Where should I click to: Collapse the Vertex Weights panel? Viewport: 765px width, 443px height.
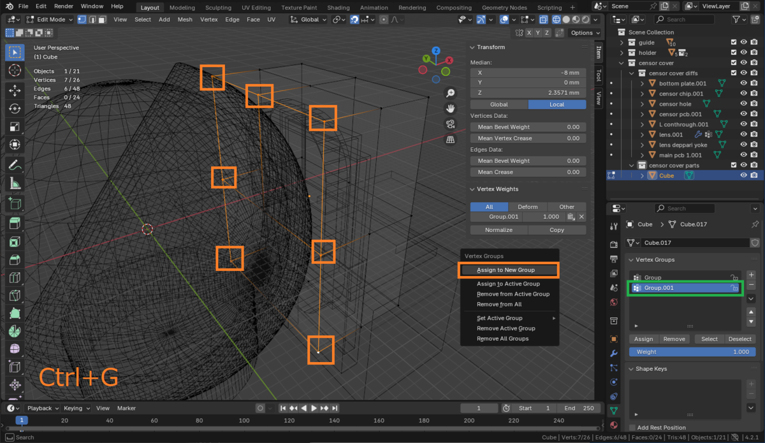472,189
